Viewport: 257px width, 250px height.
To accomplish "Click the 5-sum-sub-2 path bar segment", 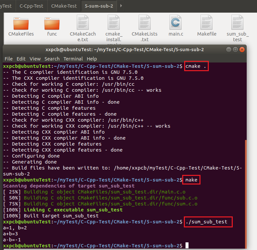I will pos(99,6).
